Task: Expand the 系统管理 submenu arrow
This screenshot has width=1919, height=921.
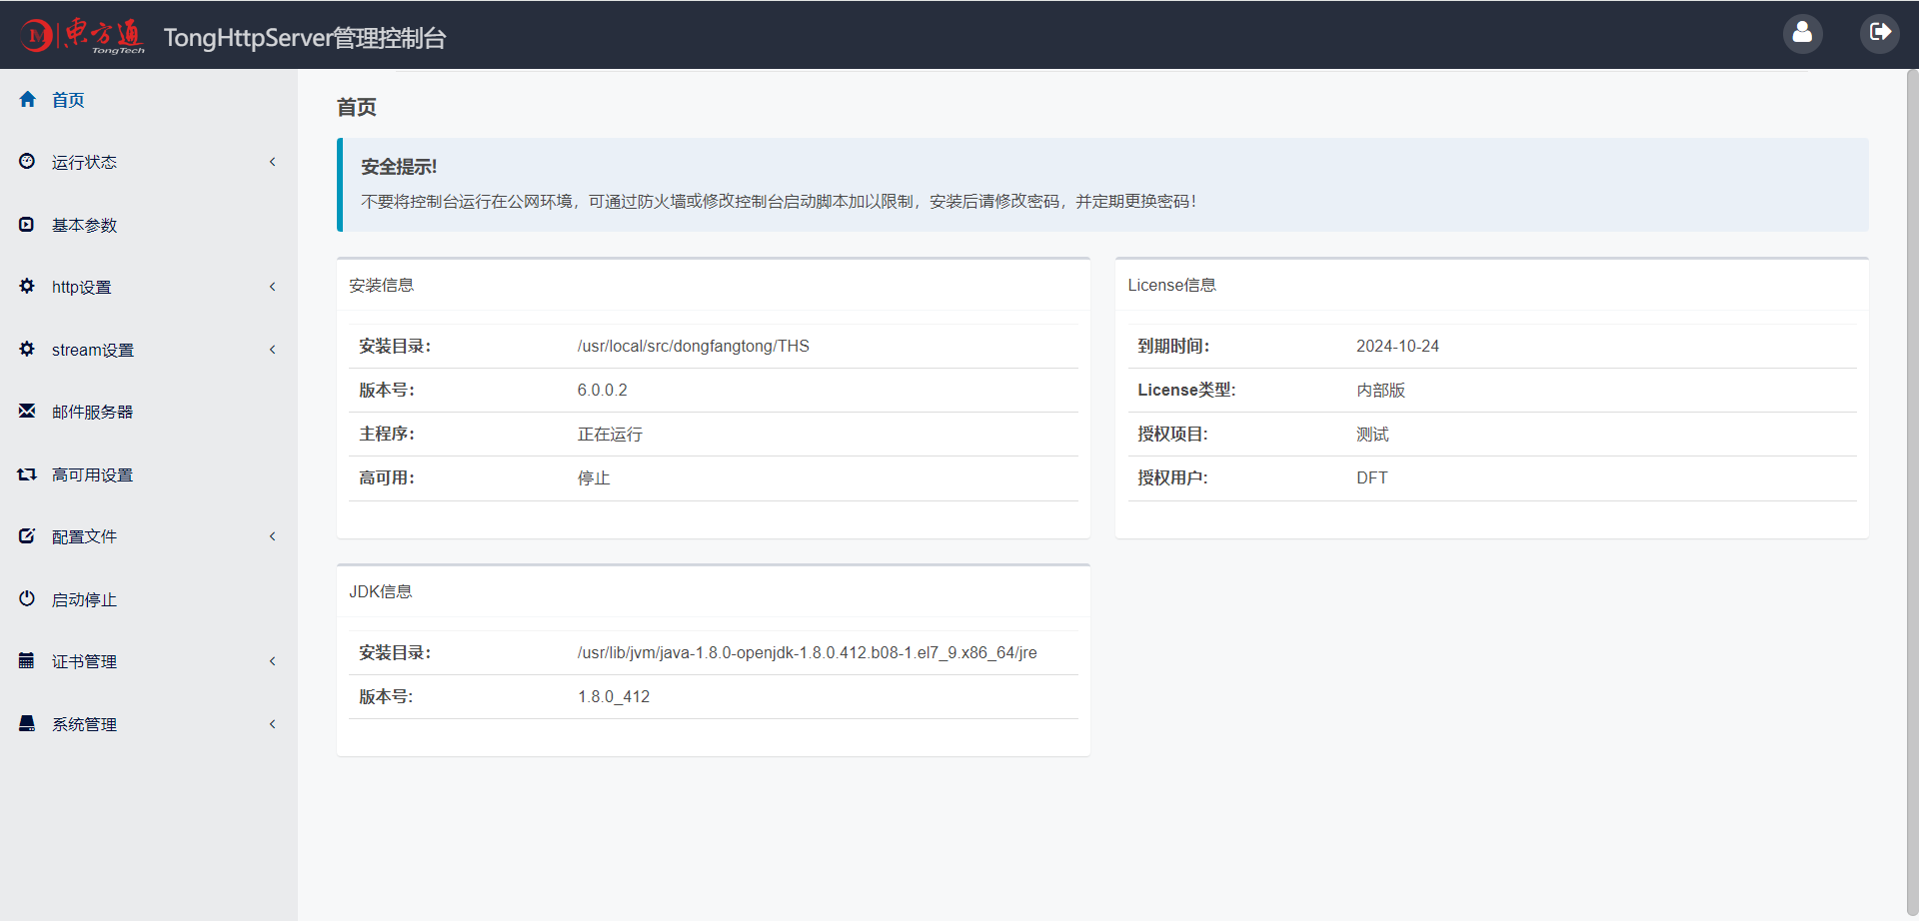Action: pos(272,724)
